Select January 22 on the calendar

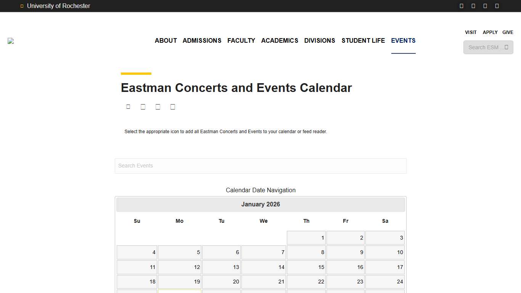[306, 282]
